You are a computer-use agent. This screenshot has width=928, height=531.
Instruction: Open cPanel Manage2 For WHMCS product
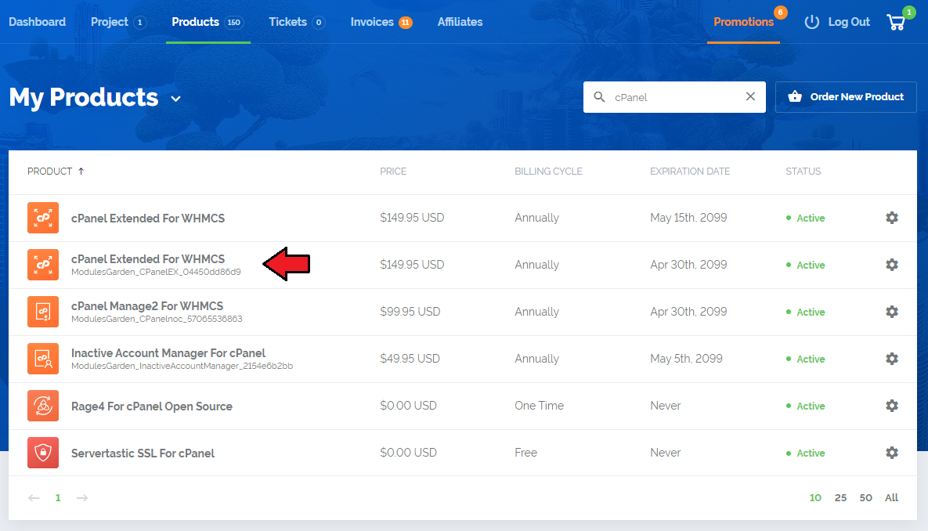coord(147,306)
